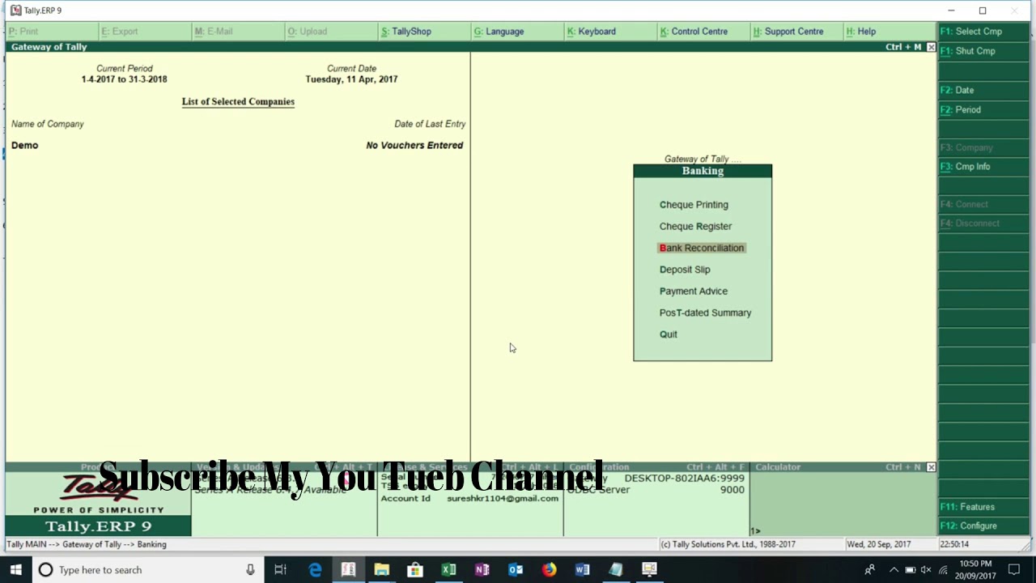Image resolution: width=1036 pixels, height=583 pixels.
Task: Click the Cortana search box
Action: pos(147,570)
